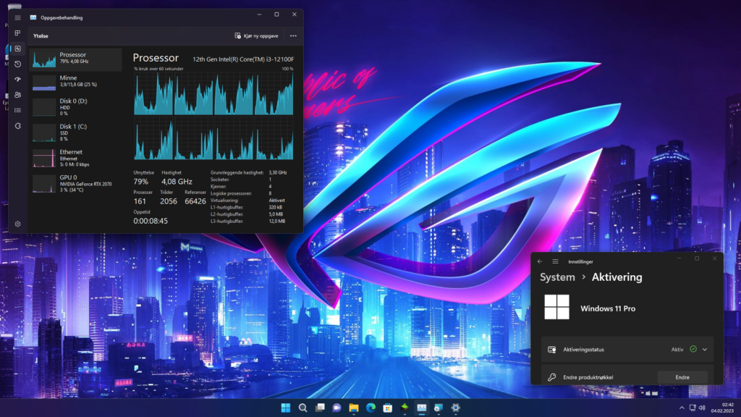The image size is (741, 417).
Task: Open the Details page in Task Manager
Action: (x=17, y=110)
